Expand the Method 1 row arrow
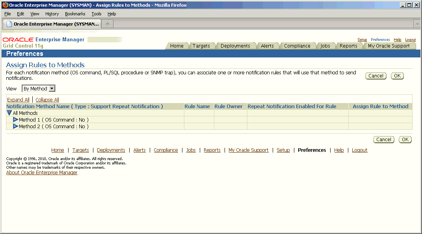Image resolution: width=422 pixels, height=234 pixels. 16,120
